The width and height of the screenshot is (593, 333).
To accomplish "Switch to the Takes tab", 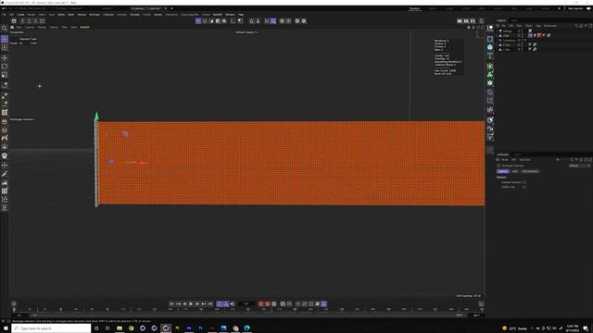I will (x=514, y=20).
